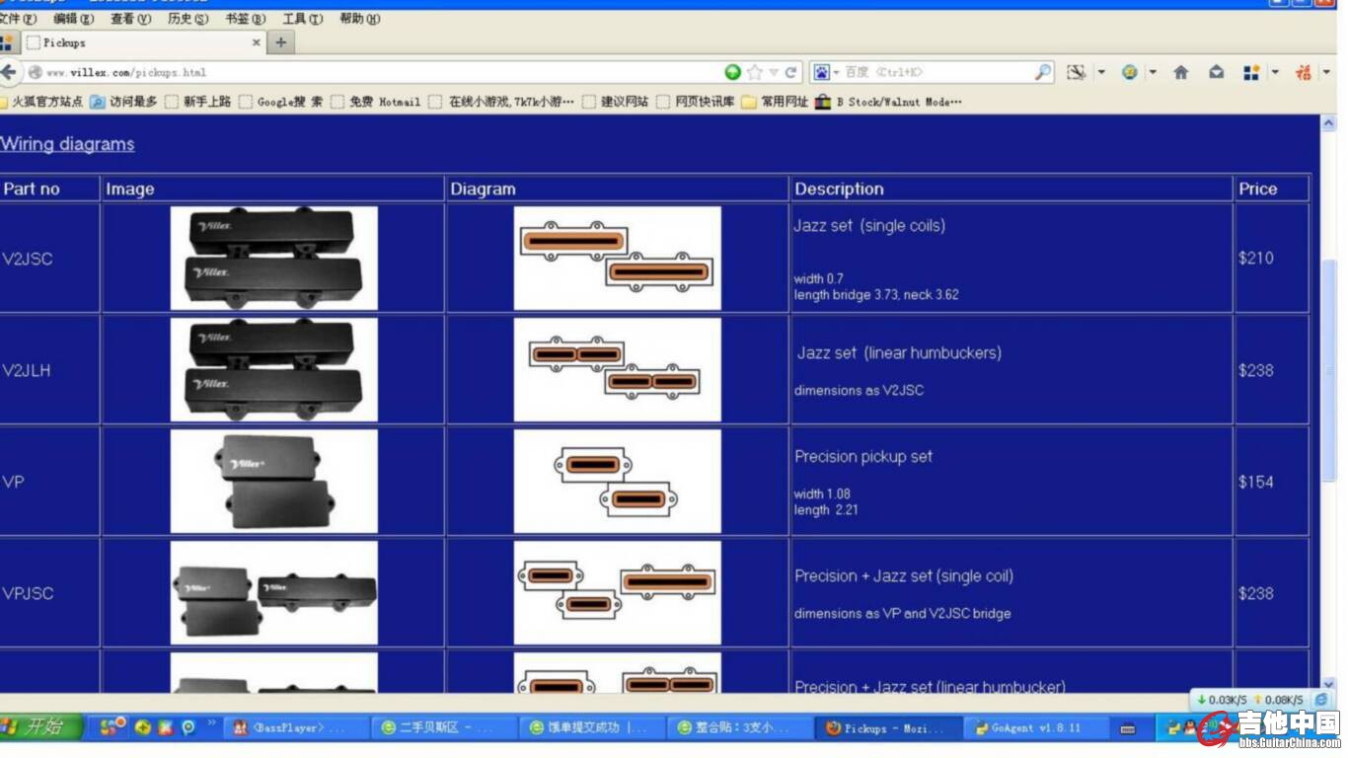Viewport: 1348px width, 758px height.
Task: Click the 百度 search input field
Action: click(x=937, y=72)
